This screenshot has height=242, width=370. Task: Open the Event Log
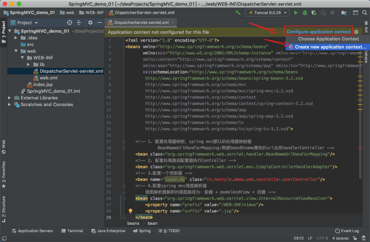(x=347, y=231)
